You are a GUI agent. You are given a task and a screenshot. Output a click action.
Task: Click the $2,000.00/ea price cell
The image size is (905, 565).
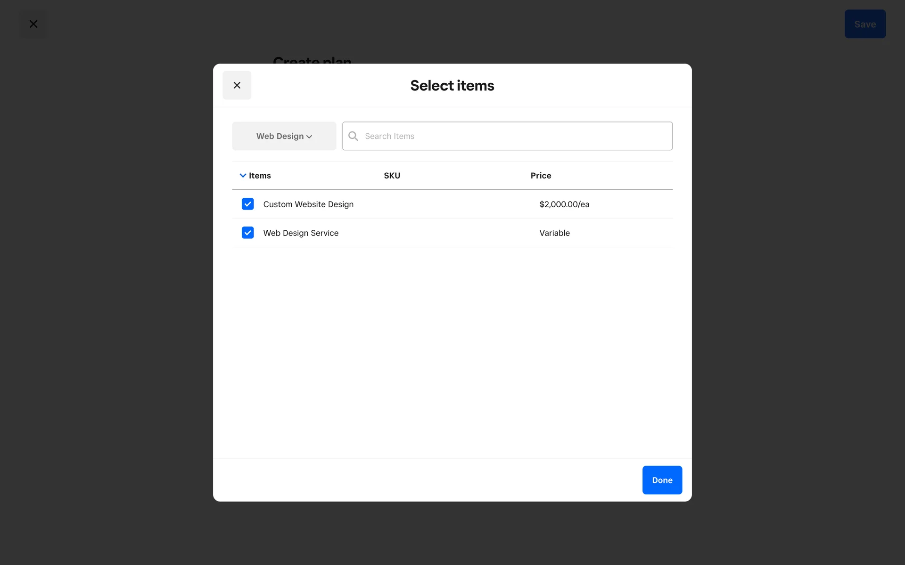564,204
